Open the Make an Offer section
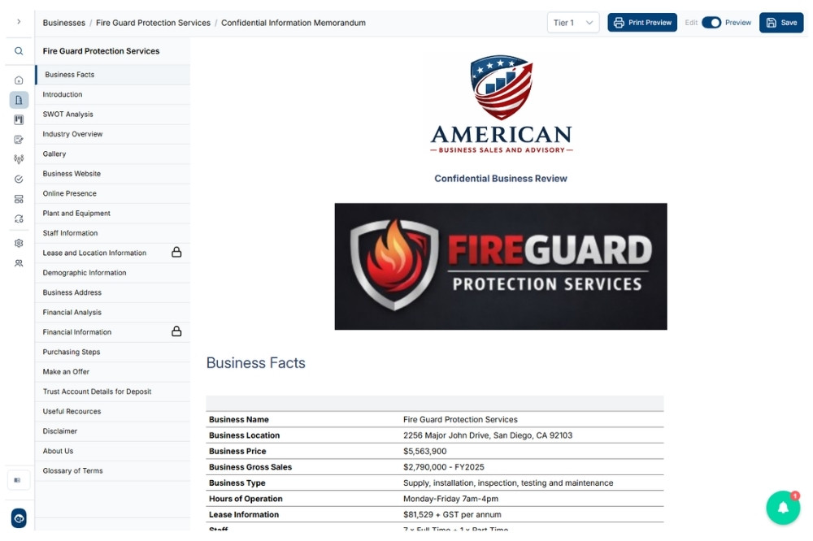 [x=112, y=371]
